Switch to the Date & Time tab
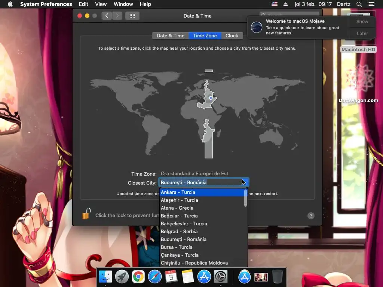The image size is (383, 287). coord(171,36)
